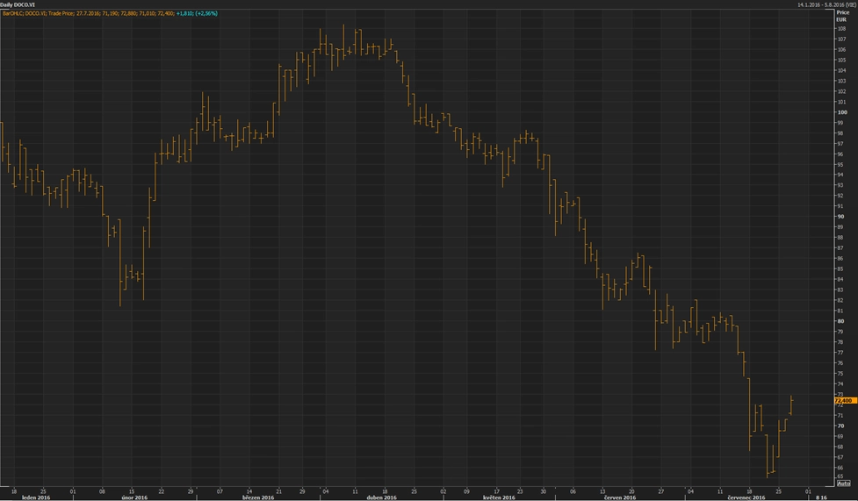Click the date range label 14.1.2016 - 5.8.2016
The image size is (858, 501).
point(826,4)
